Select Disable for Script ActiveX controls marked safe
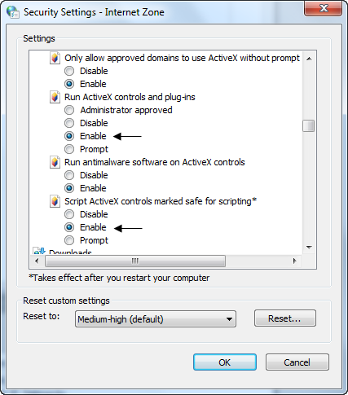348x395 pixels. click(69, 214)
